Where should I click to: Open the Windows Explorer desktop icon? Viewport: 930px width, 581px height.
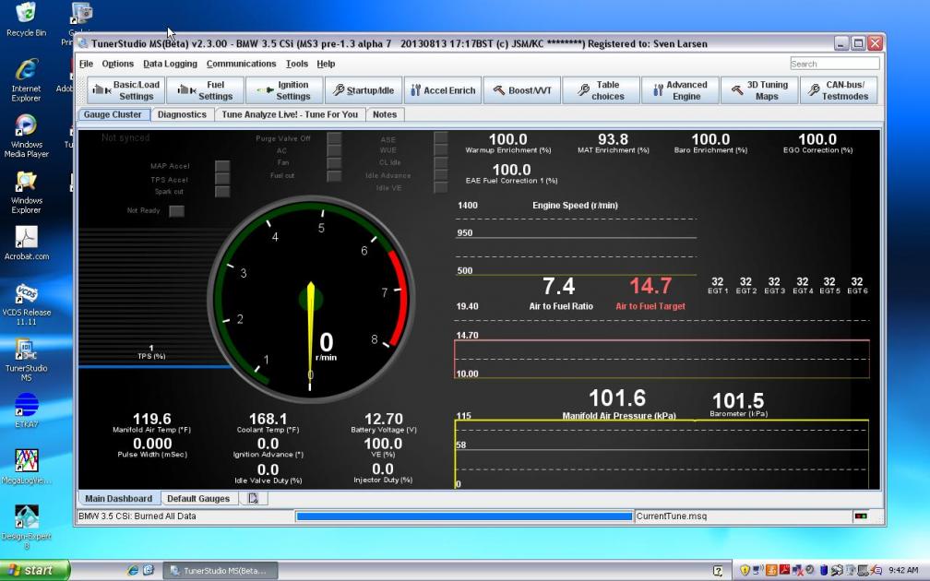[x=26, y=192]
